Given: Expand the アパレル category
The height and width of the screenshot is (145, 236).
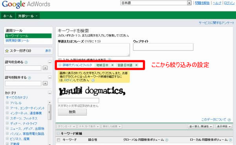Looking at the screenshot, I should pos(7,103).
